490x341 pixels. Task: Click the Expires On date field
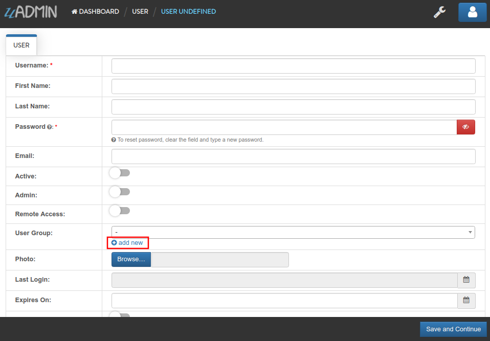click(284, 301)
